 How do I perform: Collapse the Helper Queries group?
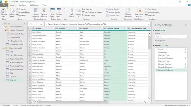click(5, 30)
